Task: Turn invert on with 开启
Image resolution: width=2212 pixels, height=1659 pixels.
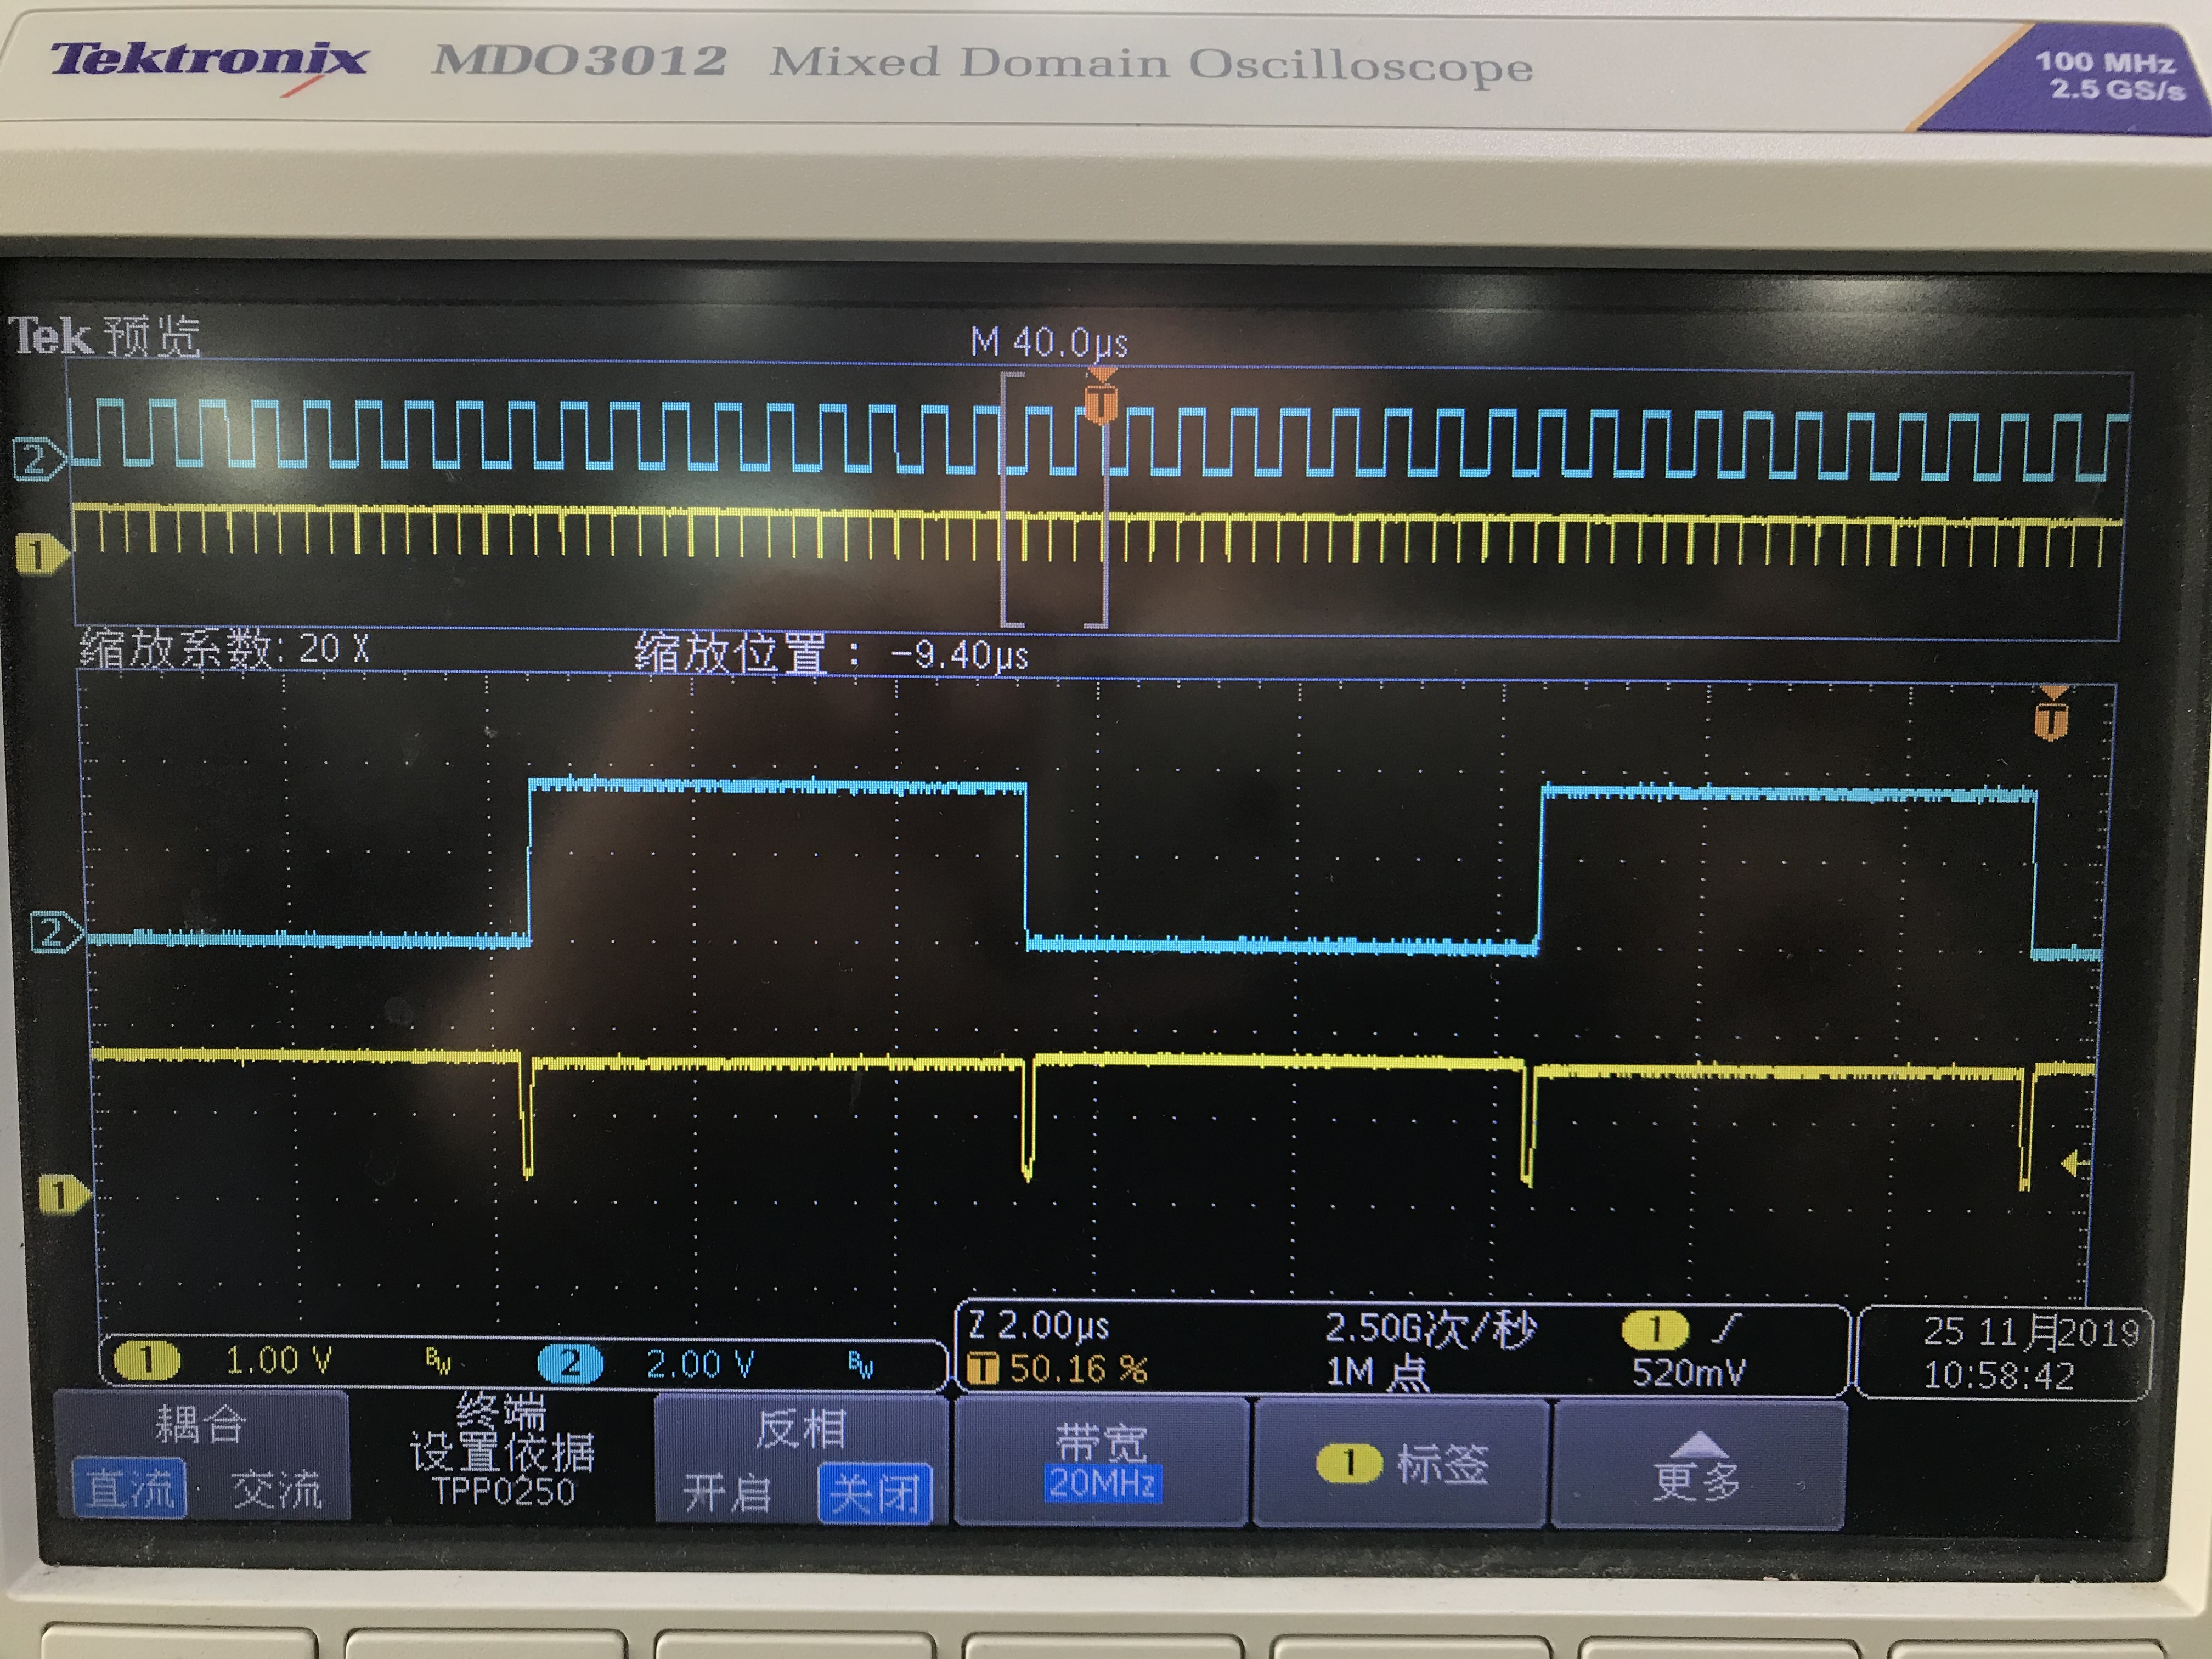Action: 727,1495
